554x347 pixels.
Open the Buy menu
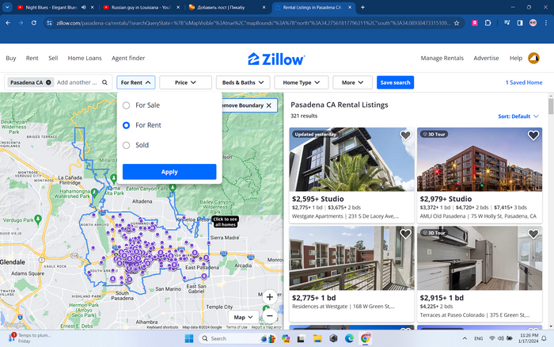pos(11,58)
